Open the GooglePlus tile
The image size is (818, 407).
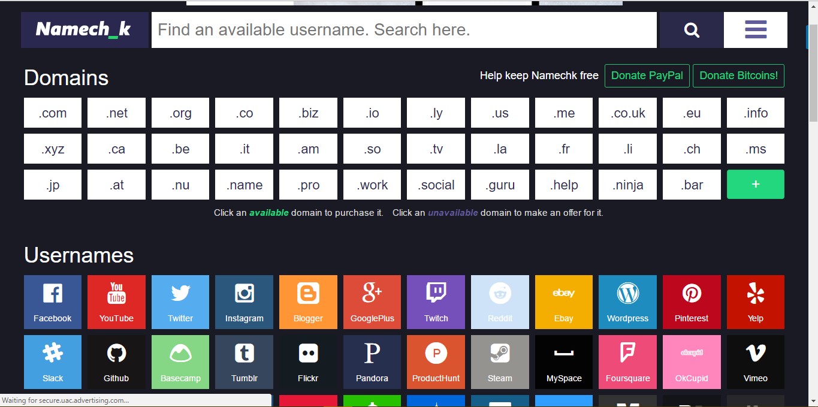pos(372,302)
